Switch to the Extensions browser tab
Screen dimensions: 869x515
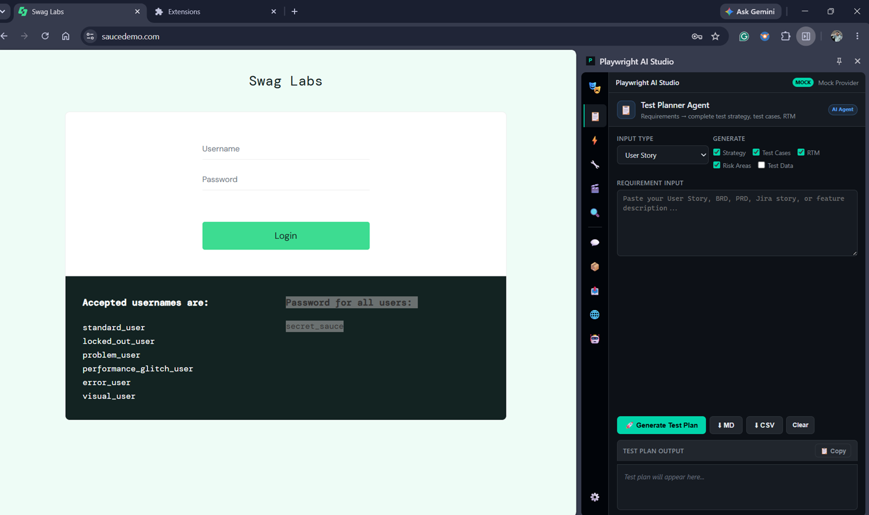point(215,11)
